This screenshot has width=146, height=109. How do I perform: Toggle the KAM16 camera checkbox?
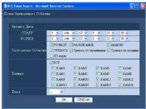coord(120,85)
